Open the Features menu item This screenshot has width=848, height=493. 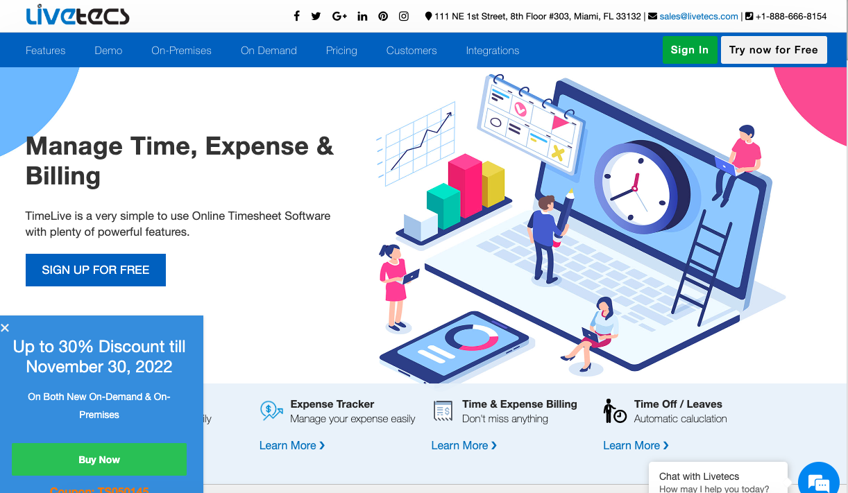46,51
